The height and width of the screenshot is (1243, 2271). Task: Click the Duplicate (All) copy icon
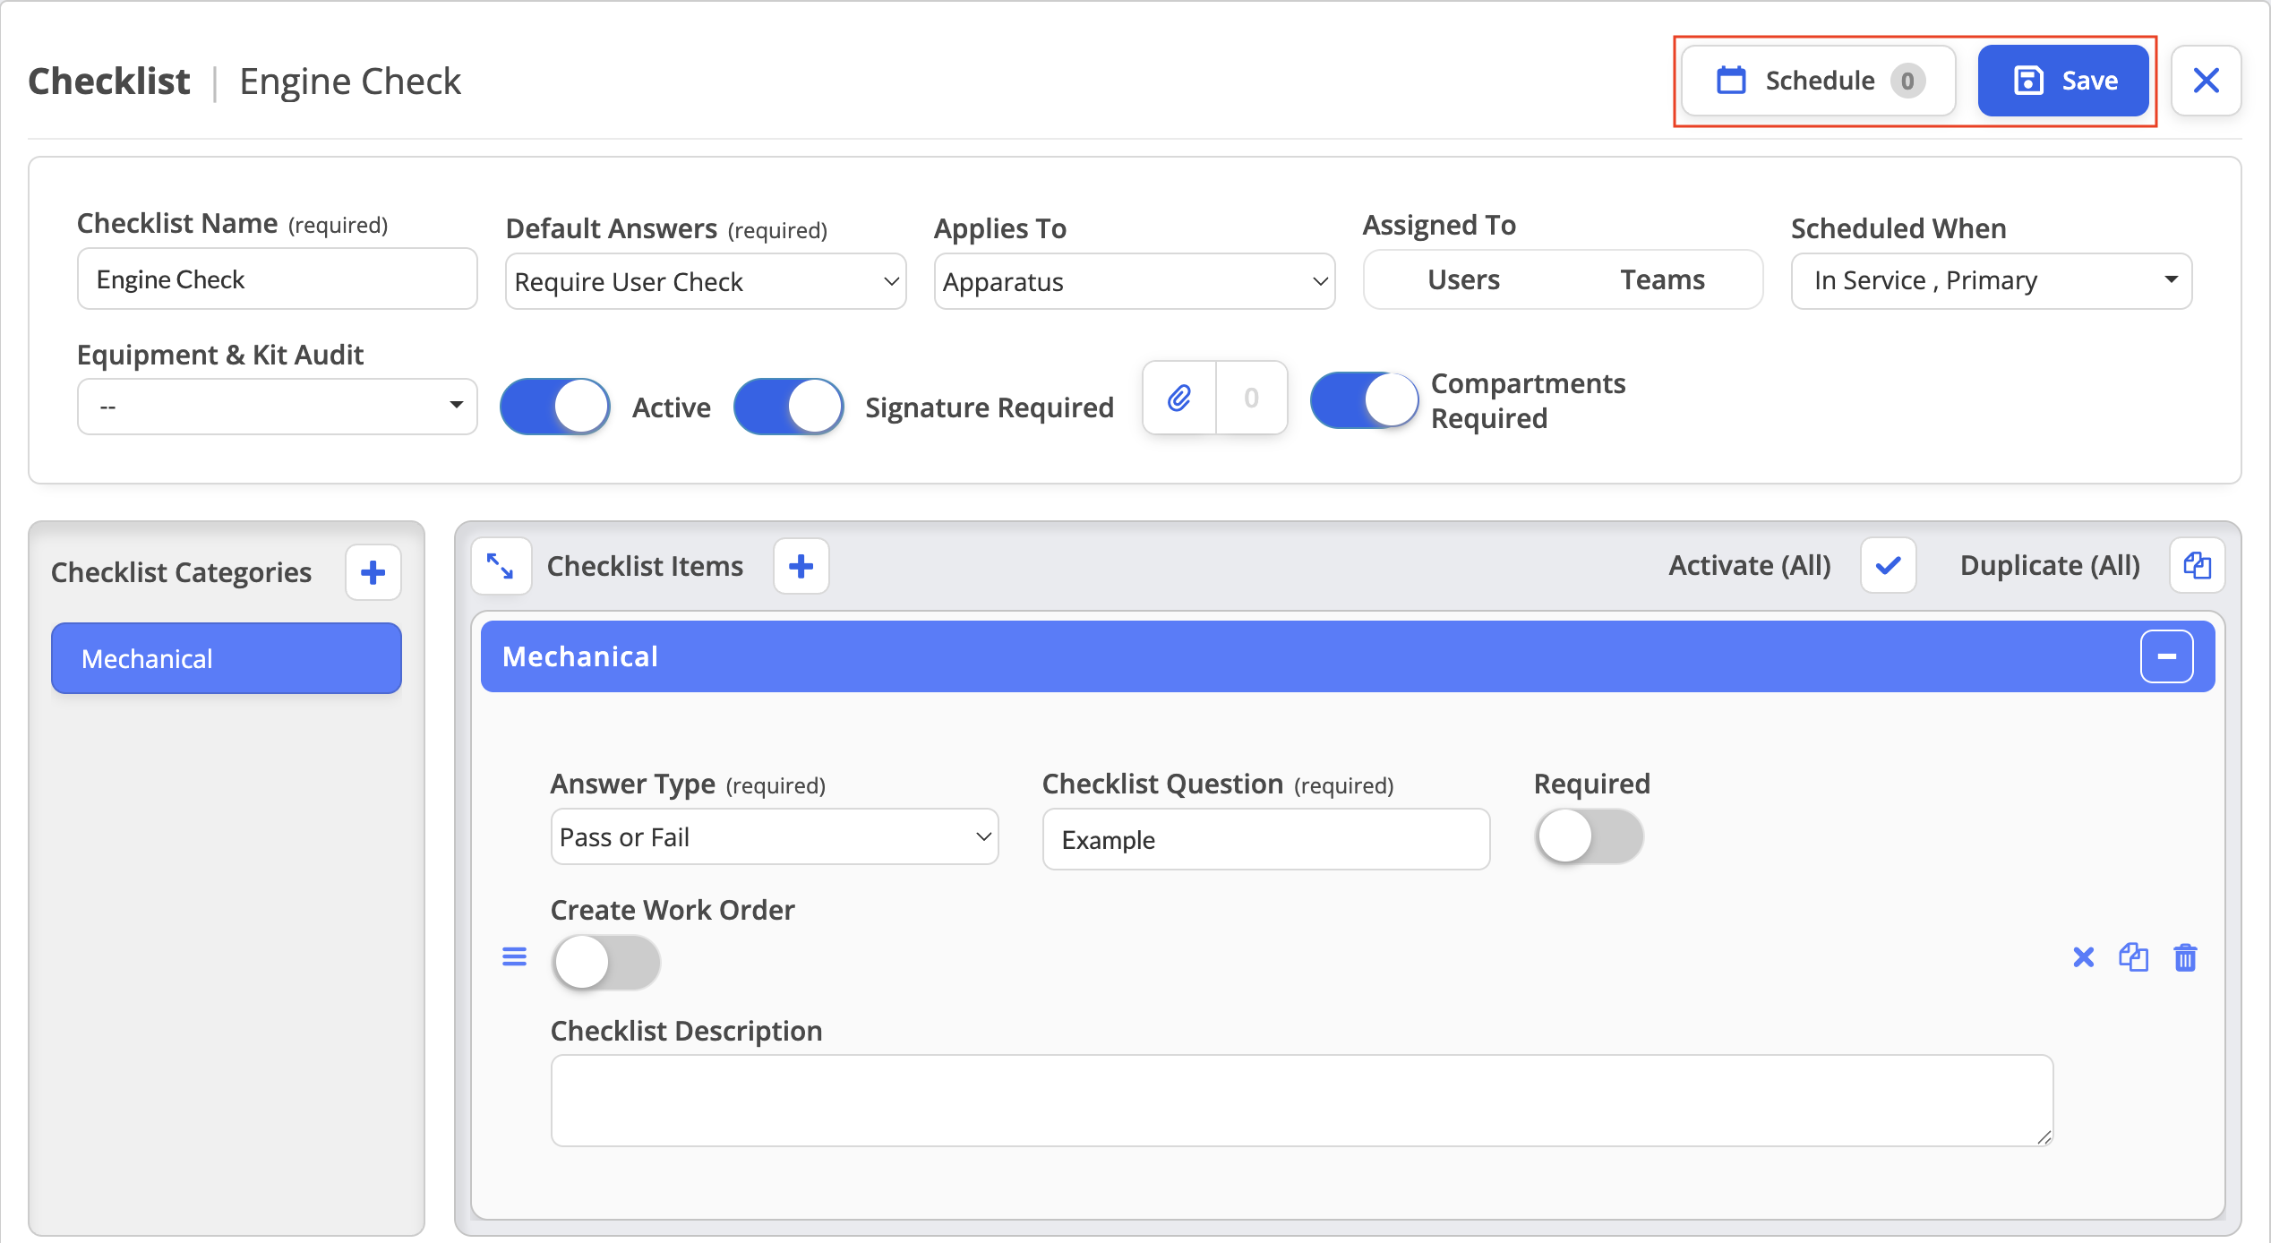pyautogui.click(x=2197, y=565)
